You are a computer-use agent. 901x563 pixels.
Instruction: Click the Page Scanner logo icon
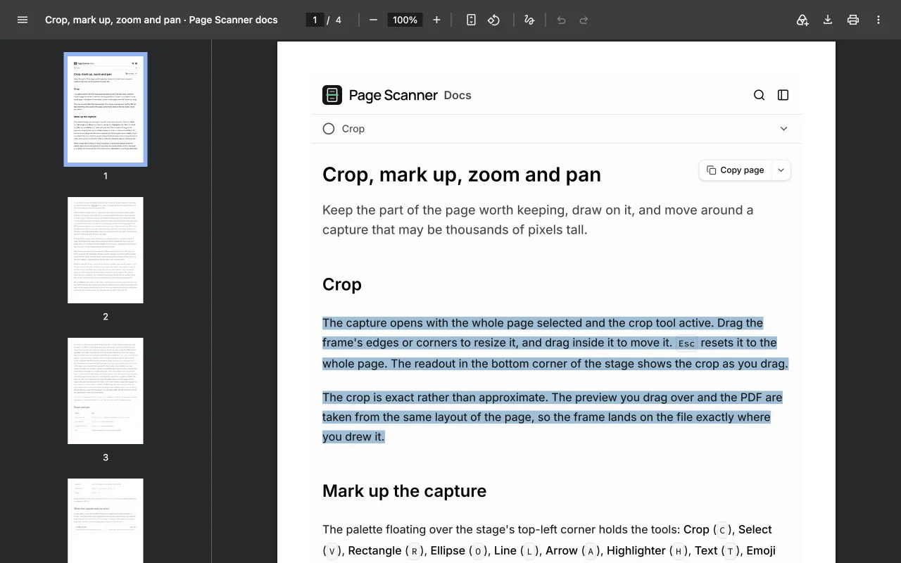(332, 95)
